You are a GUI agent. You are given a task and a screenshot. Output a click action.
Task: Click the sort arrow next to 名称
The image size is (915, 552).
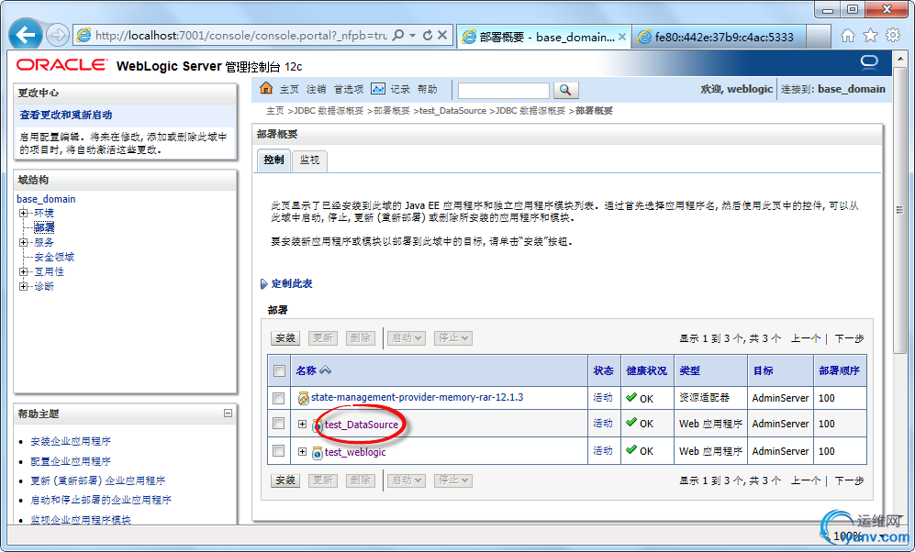click(x=326, y=370)
